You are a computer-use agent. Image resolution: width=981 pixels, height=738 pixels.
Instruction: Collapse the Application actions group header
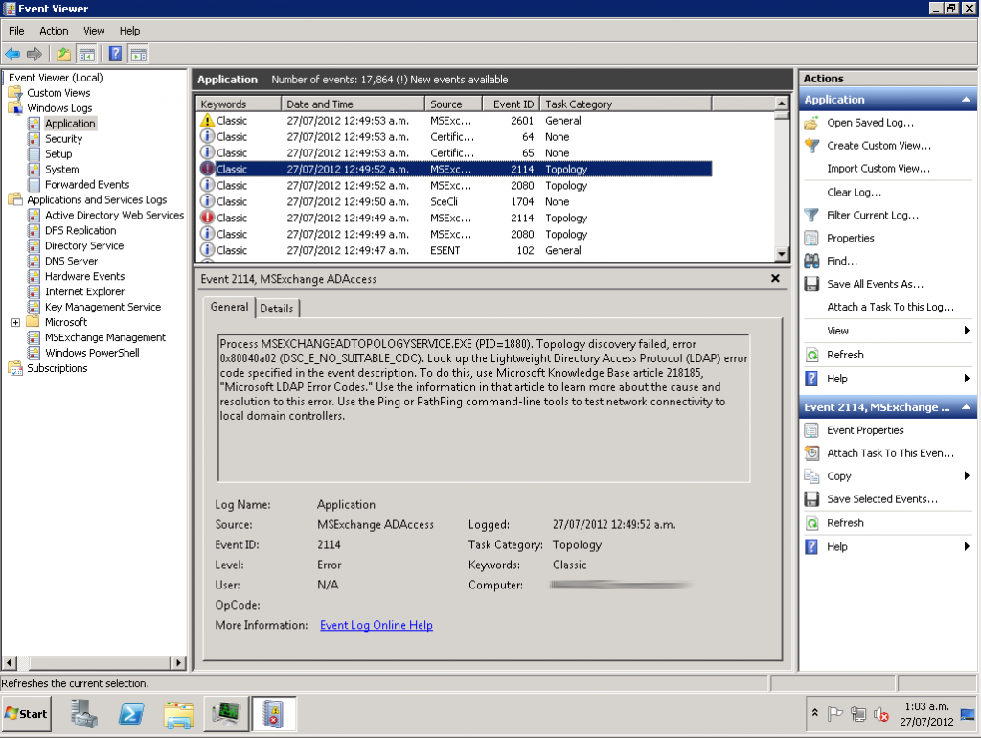[x=967, y=99]
